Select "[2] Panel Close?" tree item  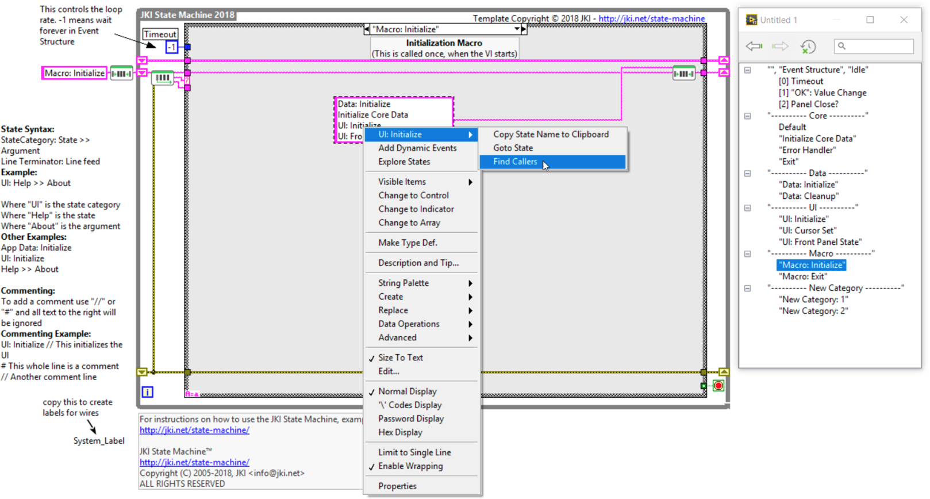(808, 104)
